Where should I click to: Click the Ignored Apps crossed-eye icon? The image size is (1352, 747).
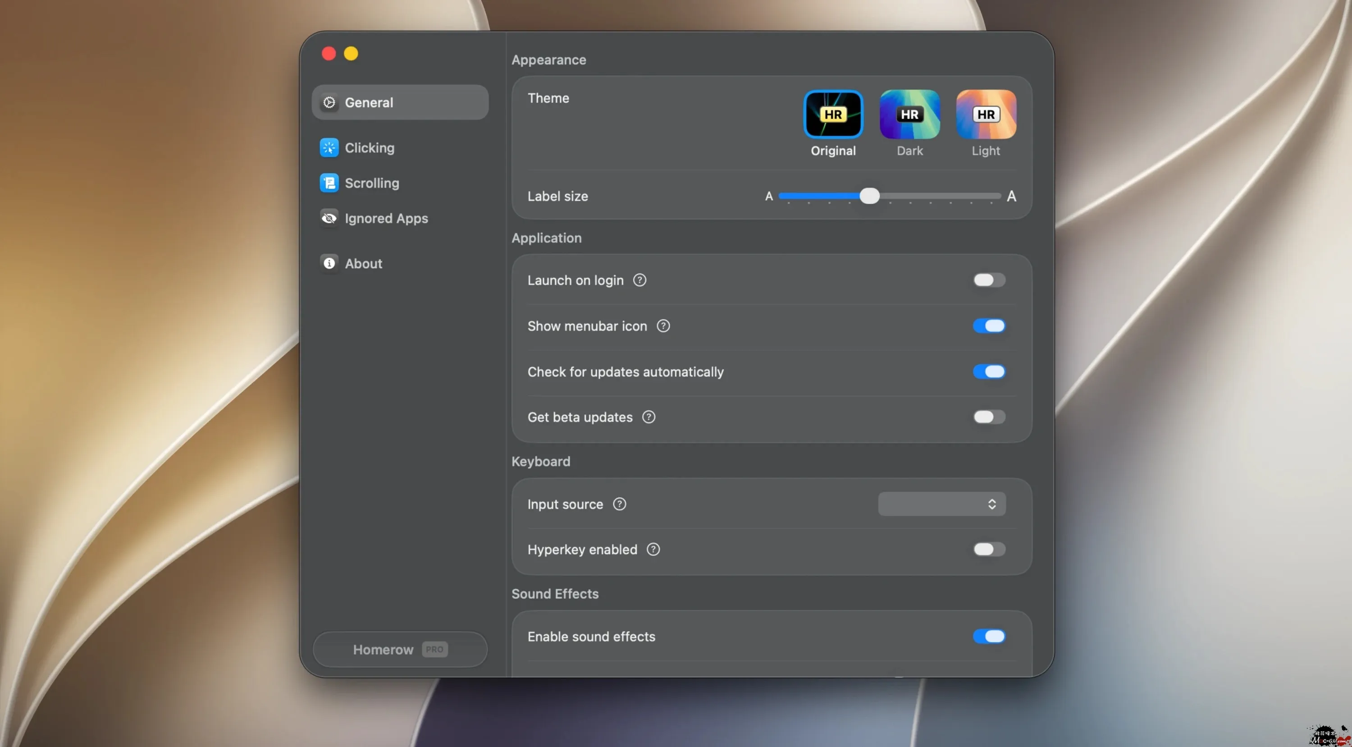(329, 218)
